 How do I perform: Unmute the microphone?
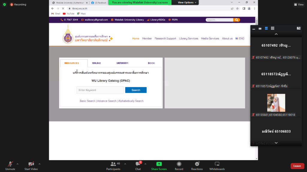tap(10, 165)
